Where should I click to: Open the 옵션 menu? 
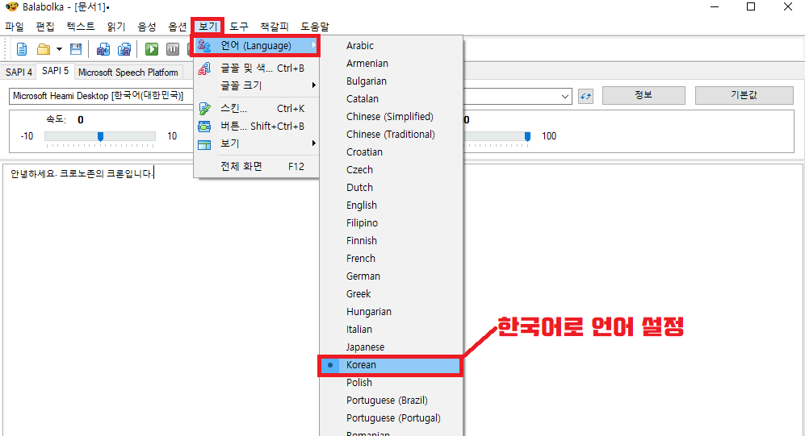tap(177, 27)
